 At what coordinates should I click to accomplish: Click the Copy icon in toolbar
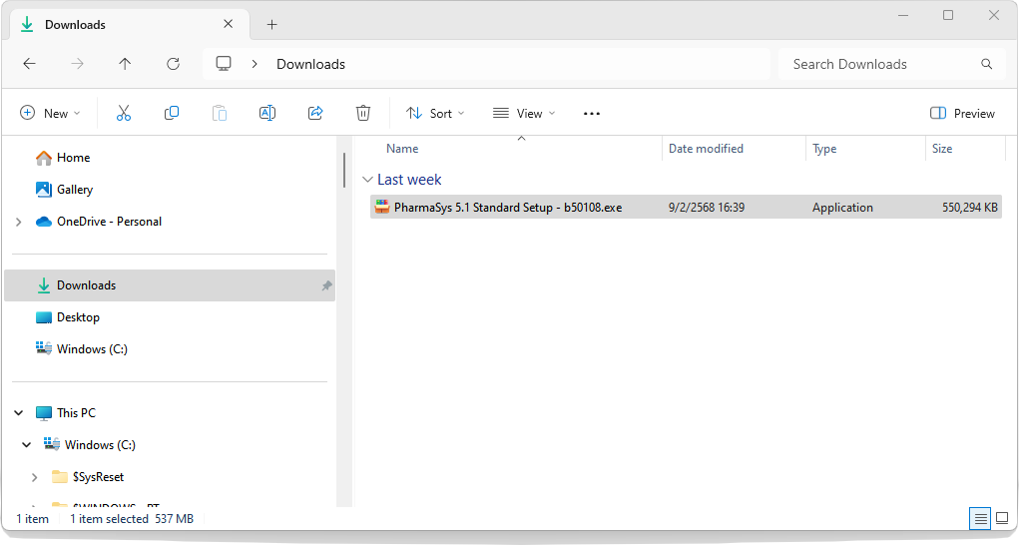[x=172, y=113]
